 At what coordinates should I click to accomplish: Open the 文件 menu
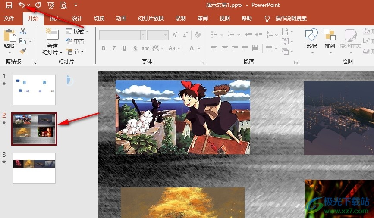point(9,19)
